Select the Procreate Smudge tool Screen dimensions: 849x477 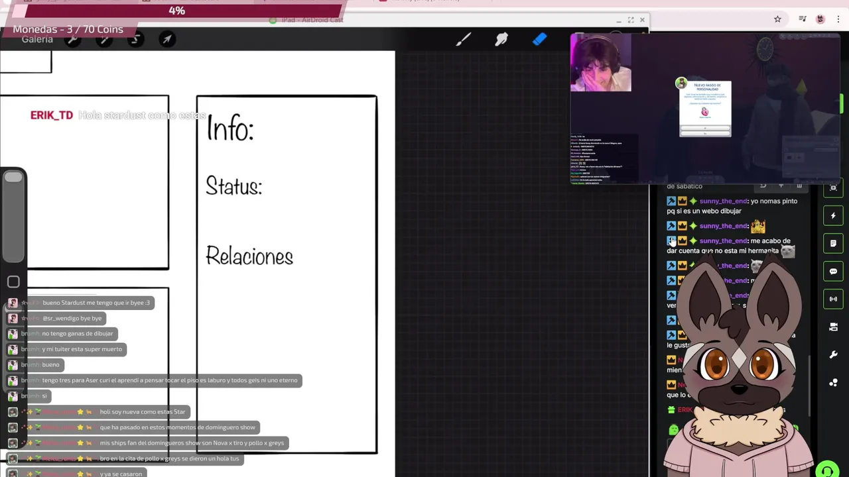point(501,40)
